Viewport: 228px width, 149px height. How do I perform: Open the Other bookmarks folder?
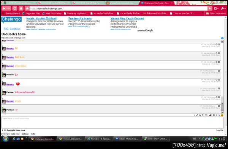click(216, 14)
